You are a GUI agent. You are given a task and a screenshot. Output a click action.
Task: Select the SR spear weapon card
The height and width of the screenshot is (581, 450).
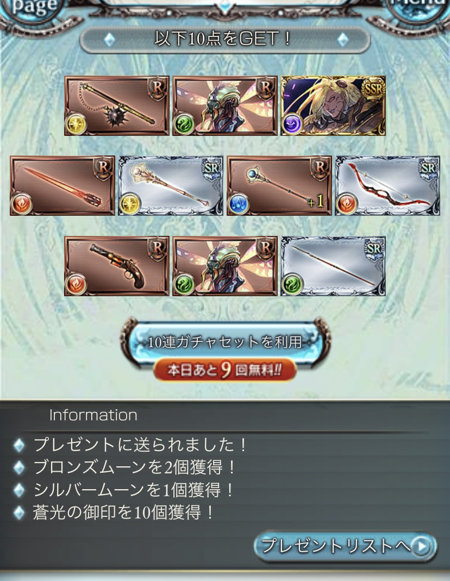click(x=333, y=266)
